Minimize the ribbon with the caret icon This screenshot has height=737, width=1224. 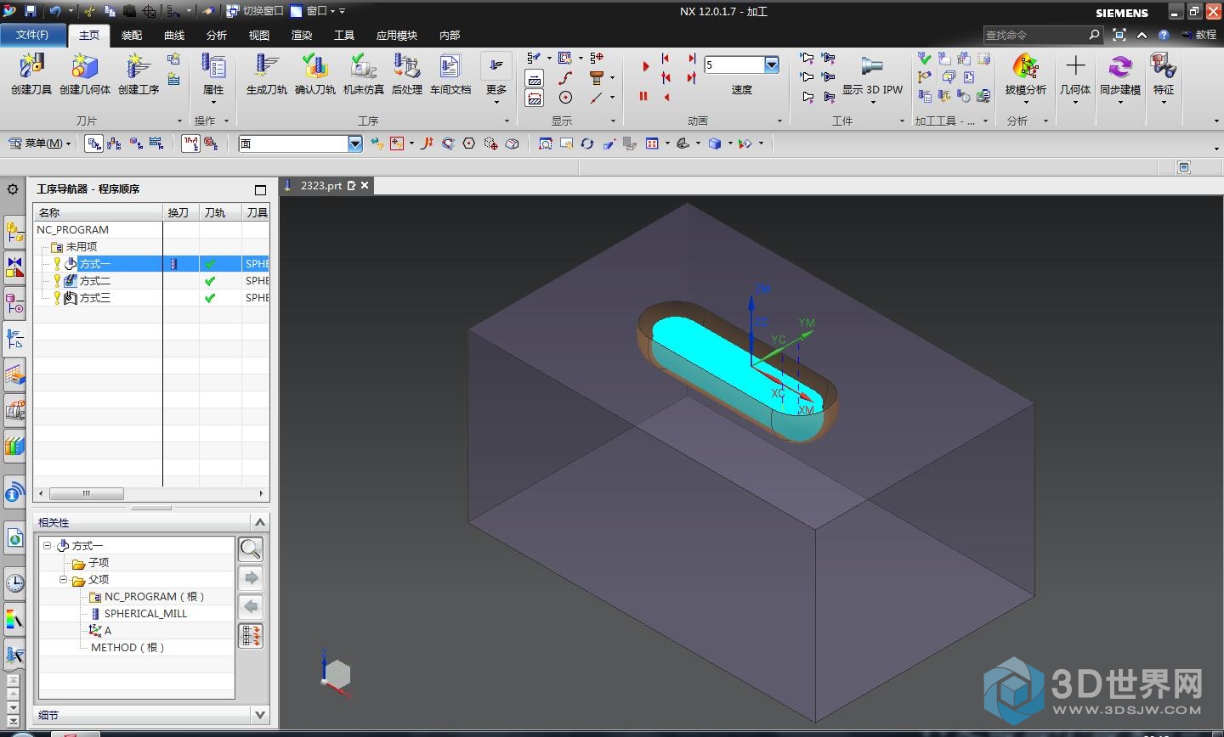[1142, 35]
